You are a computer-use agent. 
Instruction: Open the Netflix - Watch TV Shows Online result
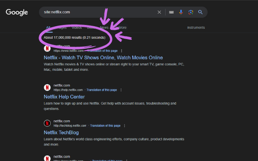coord(103,58)
